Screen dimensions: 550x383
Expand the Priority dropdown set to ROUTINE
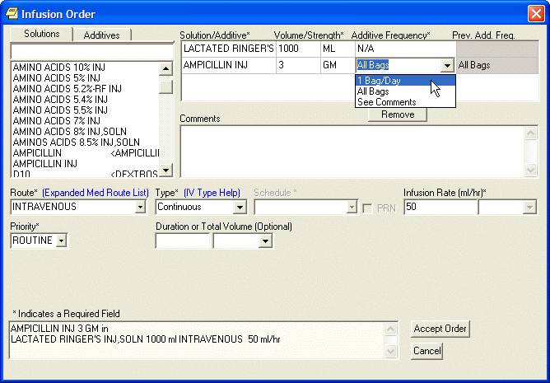pyautogui.click(x=61, y=241)
